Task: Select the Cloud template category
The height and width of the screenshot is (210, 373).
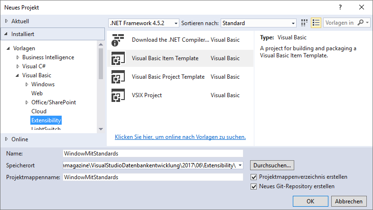Action: [x=39, y=111]
